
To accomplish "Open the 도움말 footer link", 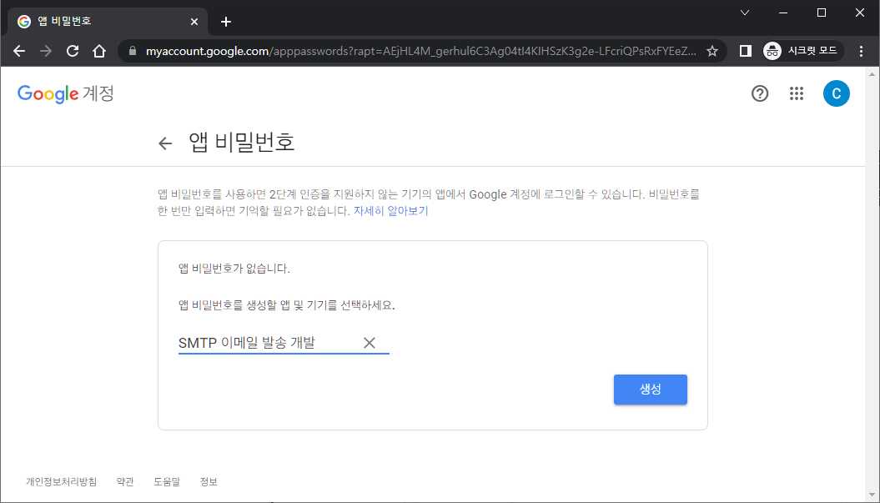I will (167, 481).
